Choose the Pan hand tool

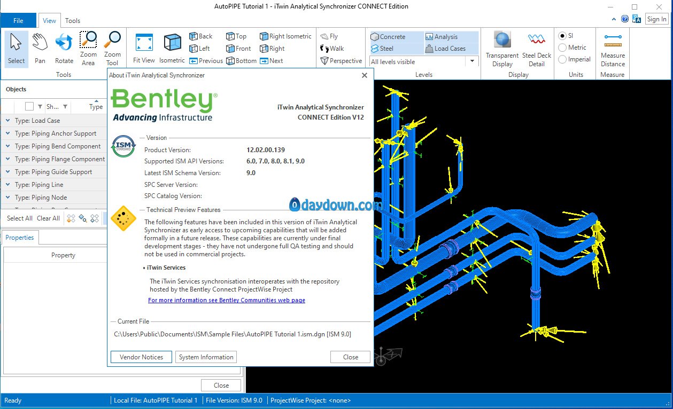click(x=40, y=48)
